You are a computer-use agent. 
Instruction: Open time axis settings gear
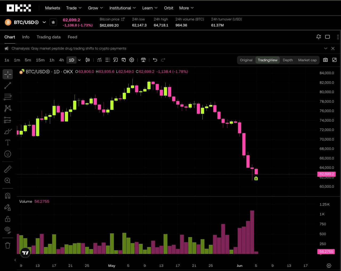[x=329, y=266]
